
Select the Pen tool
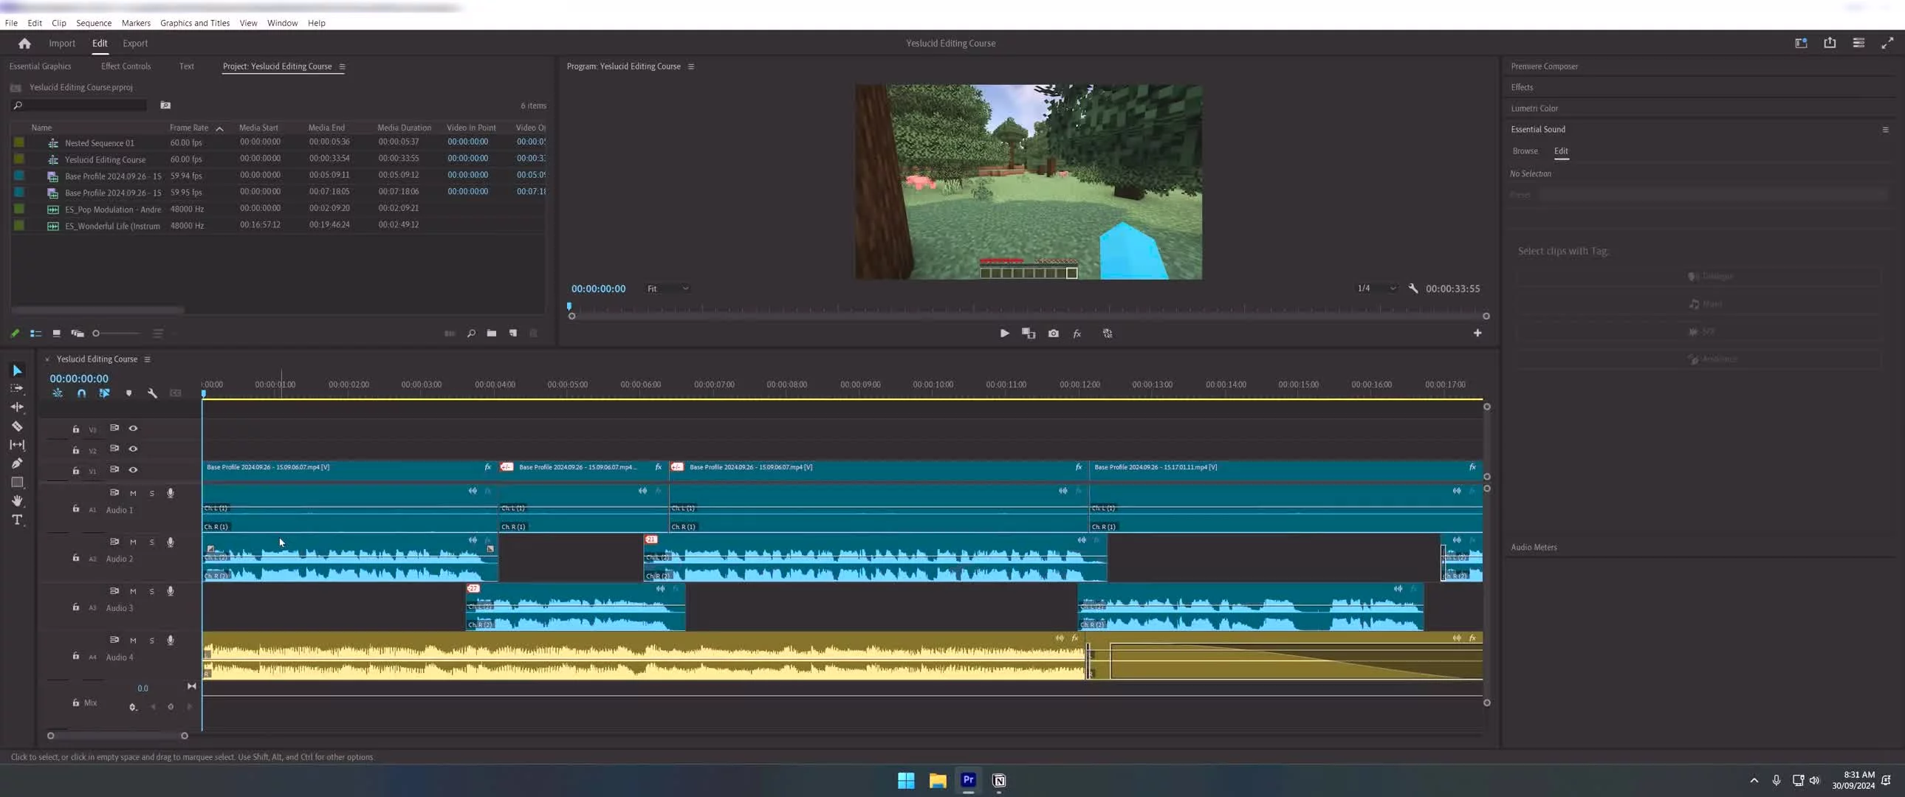pyautogui.click(x=17, y=463)
